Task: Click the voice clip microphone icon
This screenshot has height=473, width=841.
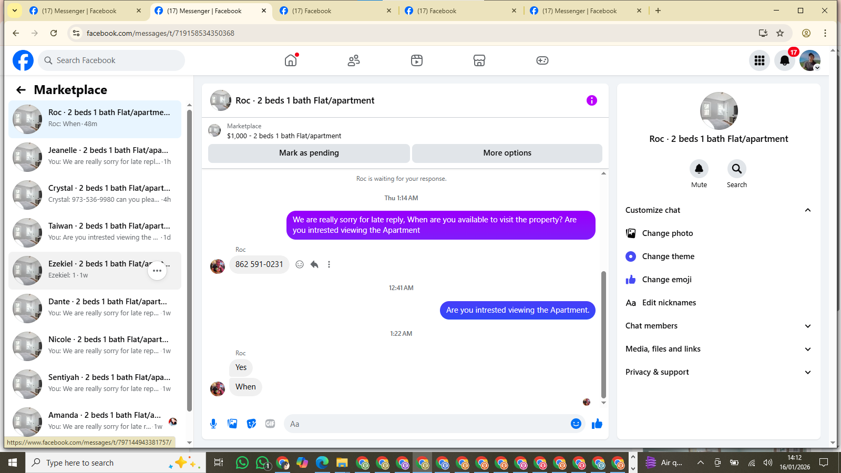Action: [x=213, y=424]
